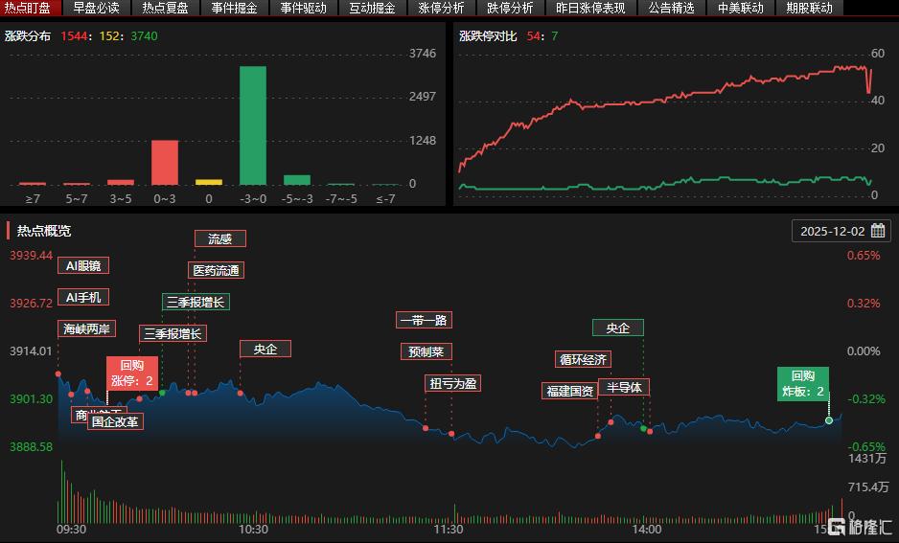Select the red 0~3 distribution bar
The height and width of the screenshot is (543, 899).
tap(165, 162)
